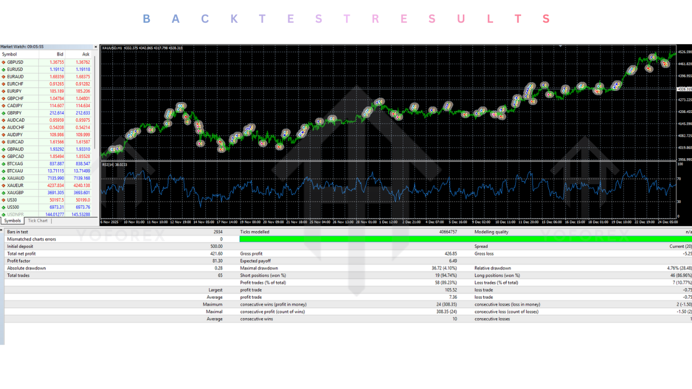Viewport: 692px width, 389px height.
Task: Close the Market Watch panel
Action: click(96, 46)
